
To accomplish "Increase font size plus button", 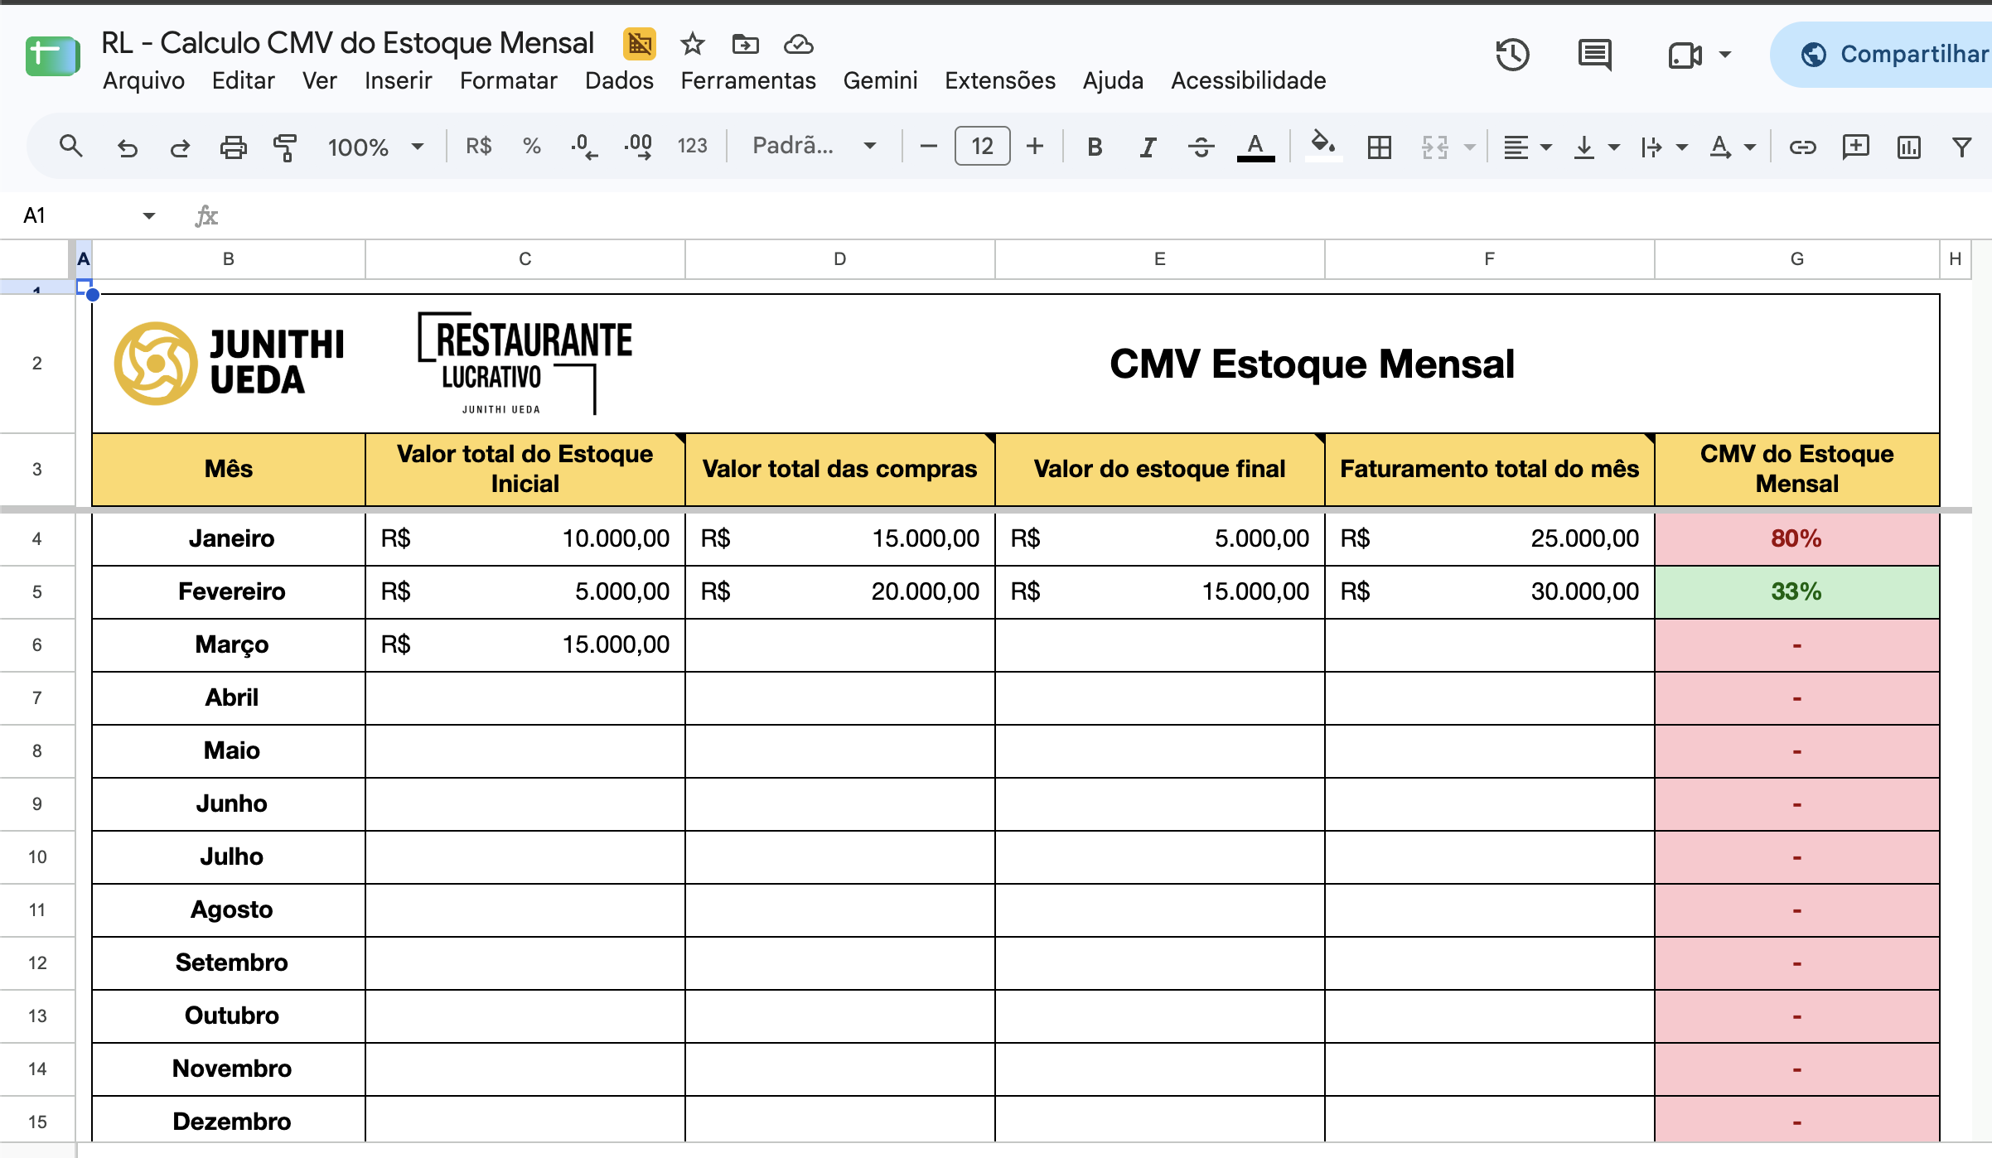I will click(1035, 147).
